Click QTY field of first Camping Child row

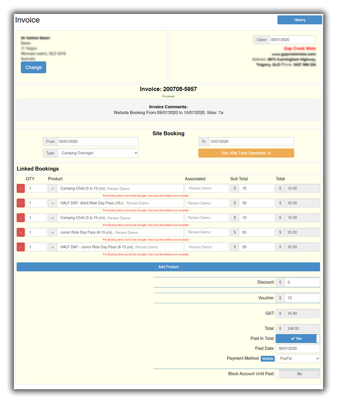click(x=36, y=189)
